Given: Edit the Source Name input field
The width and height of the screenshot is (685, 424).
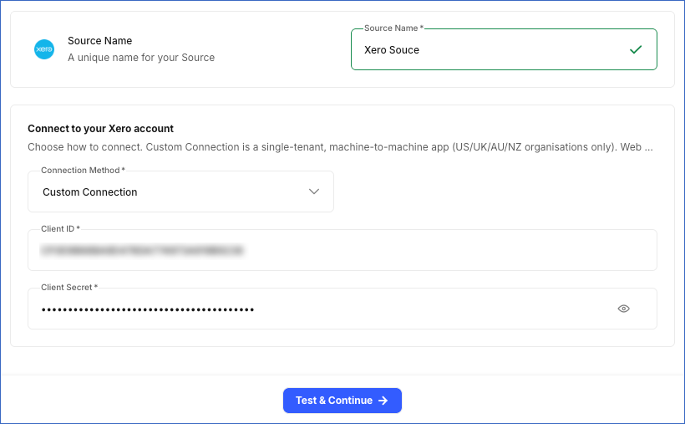Looking at the screenshot, I should tap(504, 49).
